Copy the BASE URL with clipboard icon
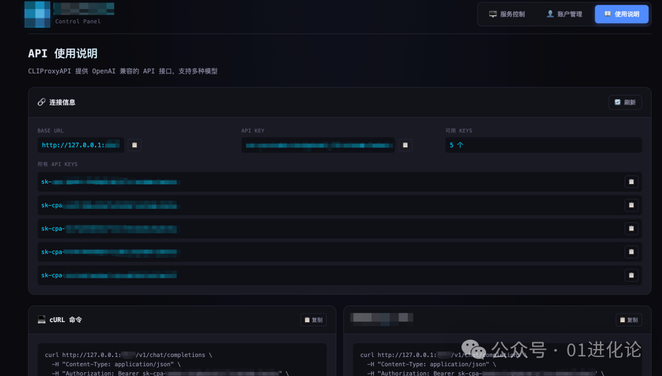Image resolution: width=662 pixels, height=376 pixels. pyautogui.click(x=135, y=145)
